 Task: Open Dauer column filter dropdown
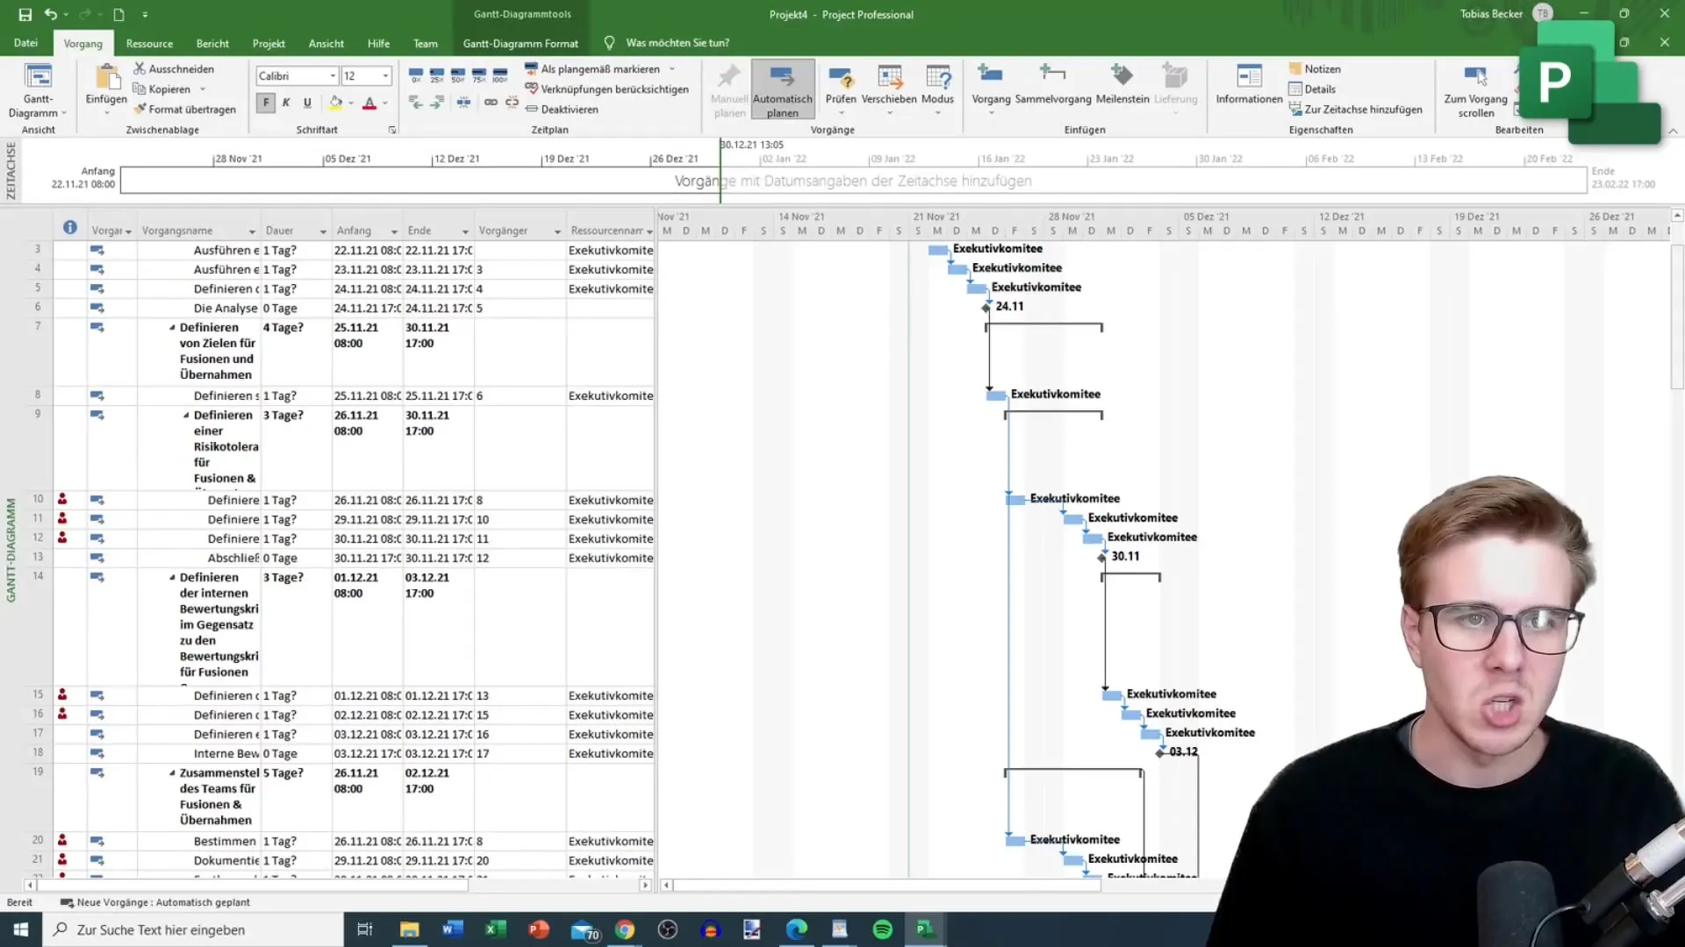(x=323, y=231)
